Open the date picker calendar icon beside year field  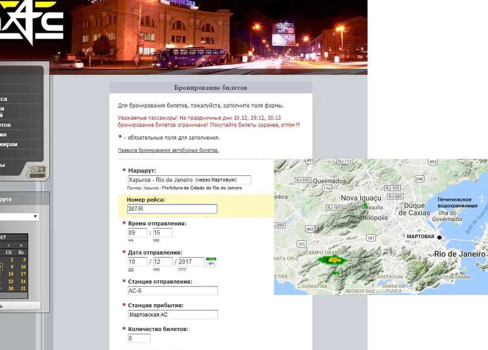pyautogui.click(x=211, y=262)
